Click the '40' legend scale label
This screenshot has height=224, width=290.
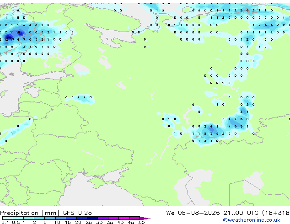click(x=120, y=222)
